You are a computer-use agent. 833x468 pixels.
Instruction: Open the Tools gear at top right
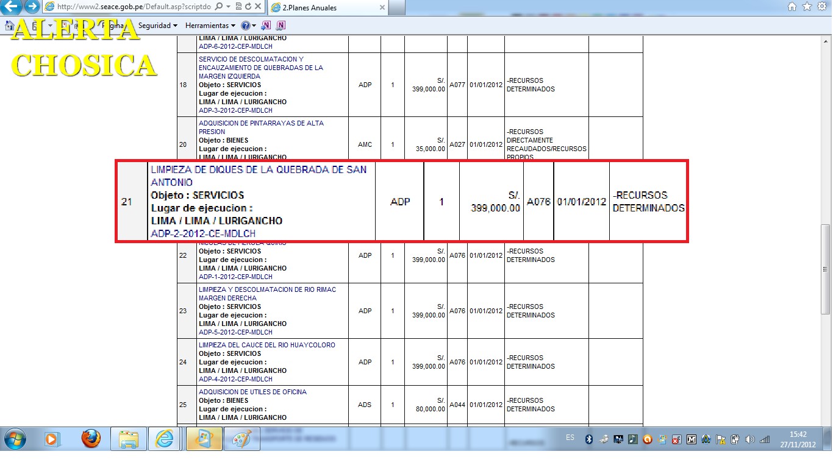(x=821, y=7)
